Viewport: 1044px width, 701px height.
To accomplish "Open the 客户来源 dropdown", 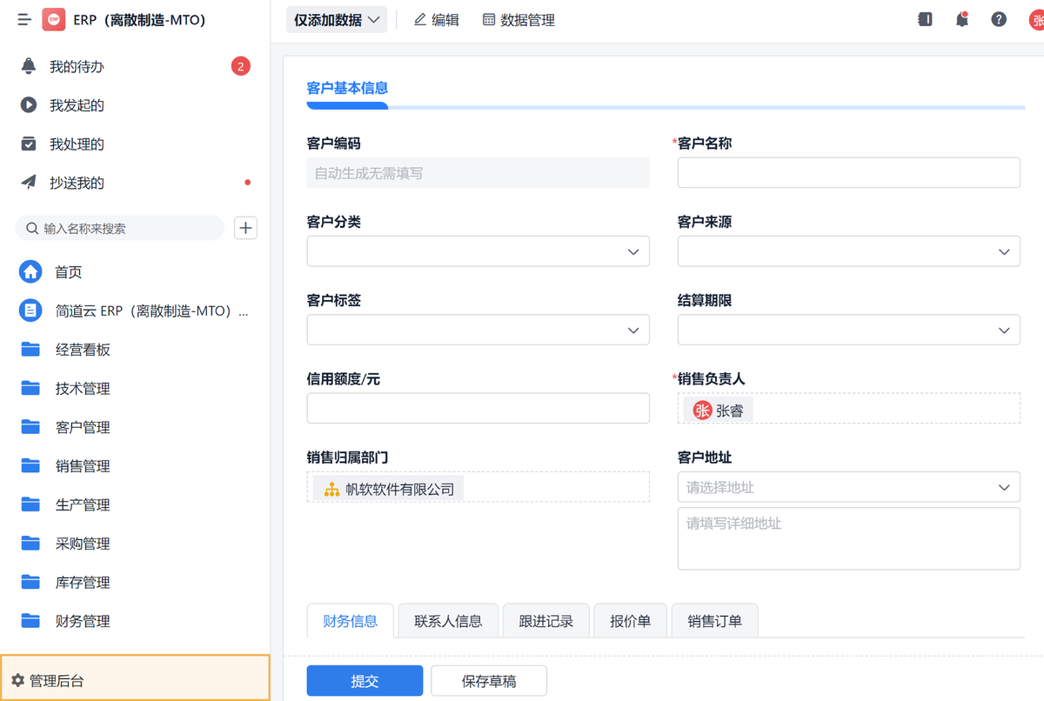I will click(x=848, y=251).
